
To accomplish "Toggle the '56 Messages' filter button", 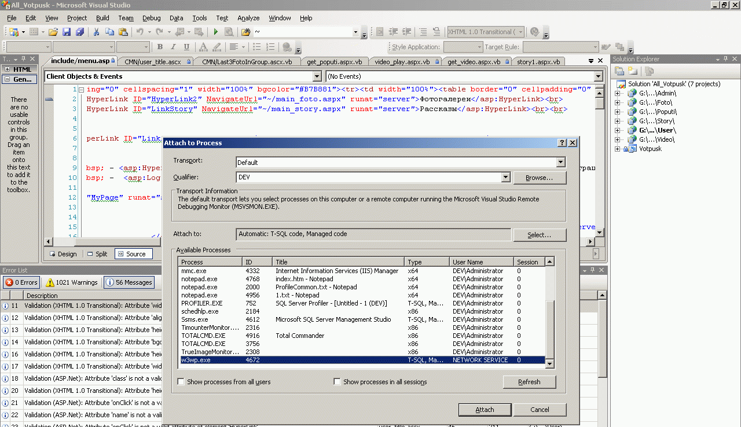I will point(129,282).
